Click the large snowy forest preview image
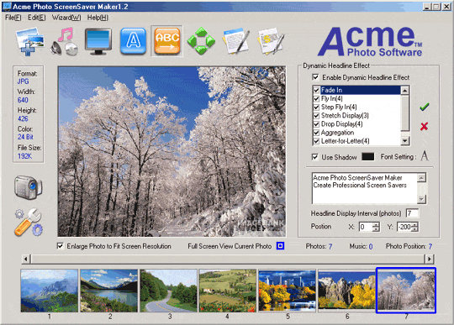454x325 pixels. click(172, 151)
